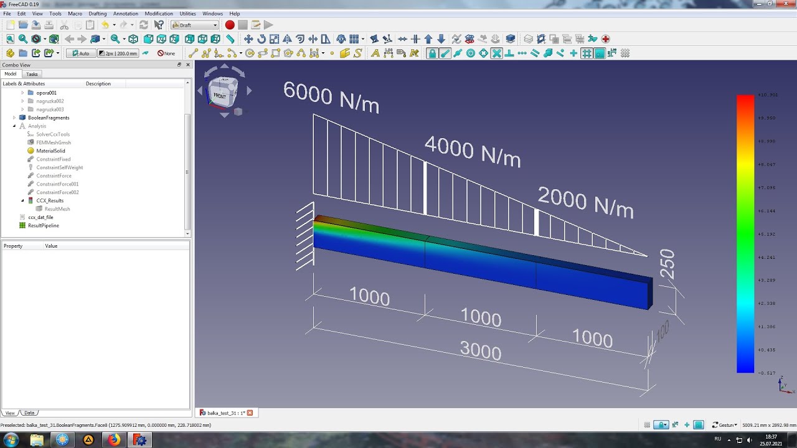Toggle snap to intersection X icon
797x448 pixels.
tap(496, 53)
